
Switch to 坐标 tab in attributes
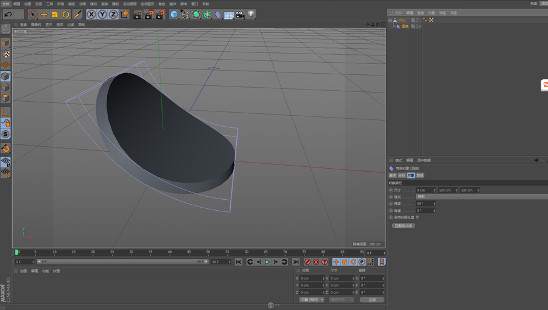402,175
